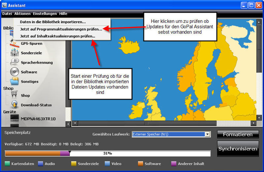Choose Daten in die Bibliothek importieren

[x=53, y=22]
